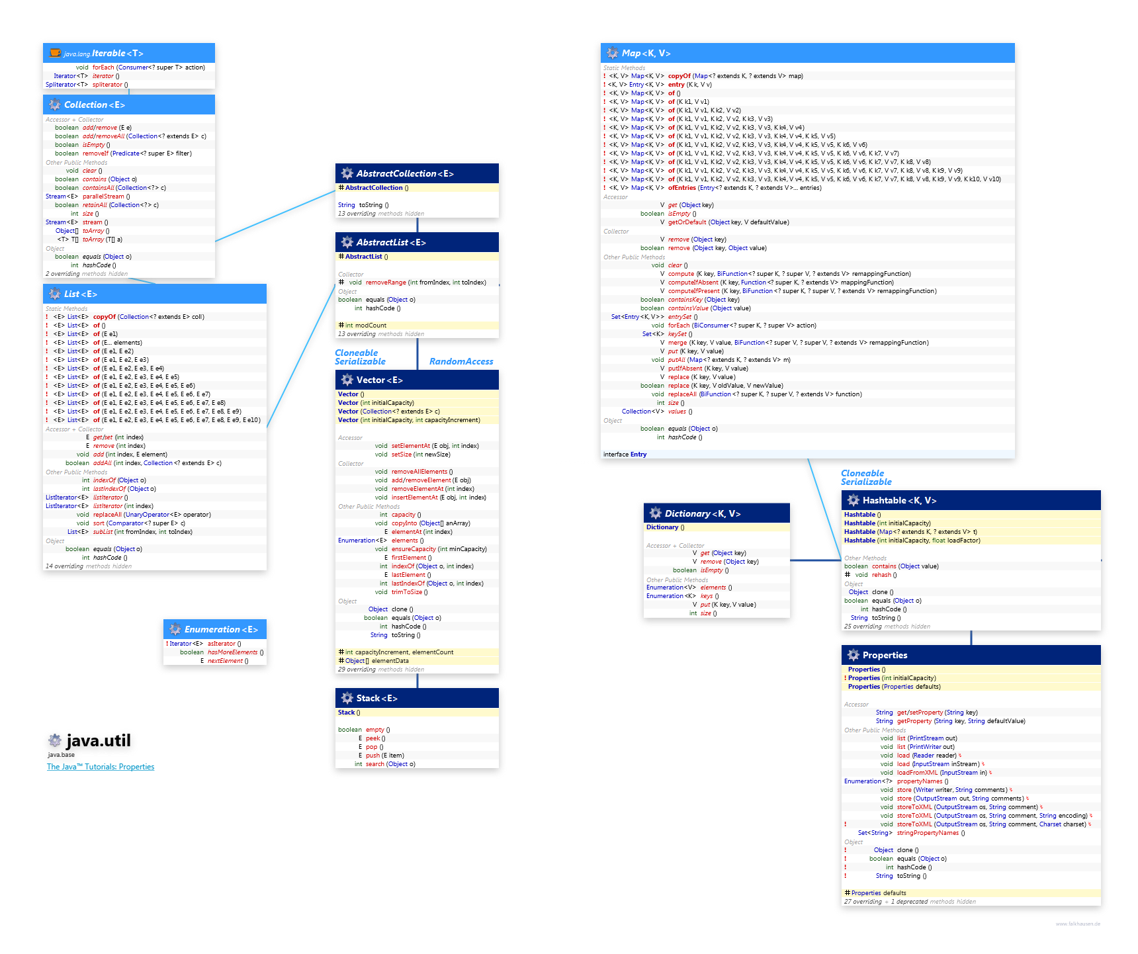Click the Iterable<T> class title
1138x954 pixels.
click(x=117, y=53)
